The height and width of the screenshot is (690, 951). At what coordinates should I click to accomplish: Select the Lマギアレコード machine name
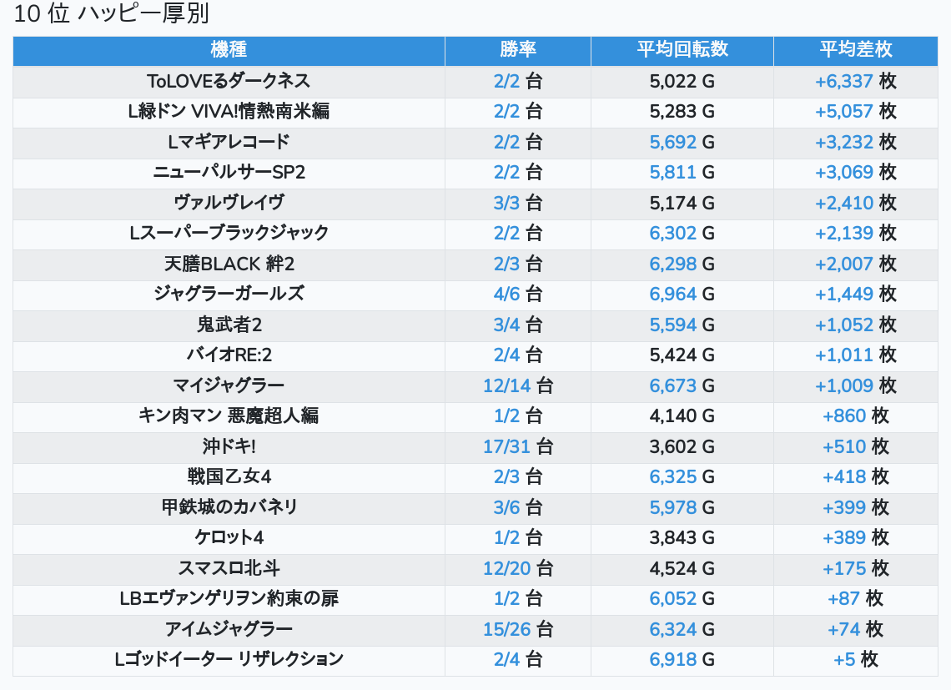coord(229,142)
